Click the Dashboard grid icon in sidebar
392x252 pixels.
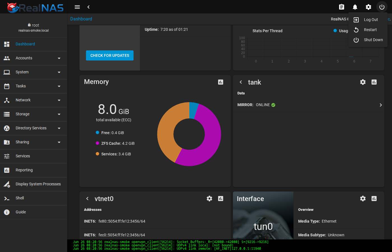tap(7, 44)
